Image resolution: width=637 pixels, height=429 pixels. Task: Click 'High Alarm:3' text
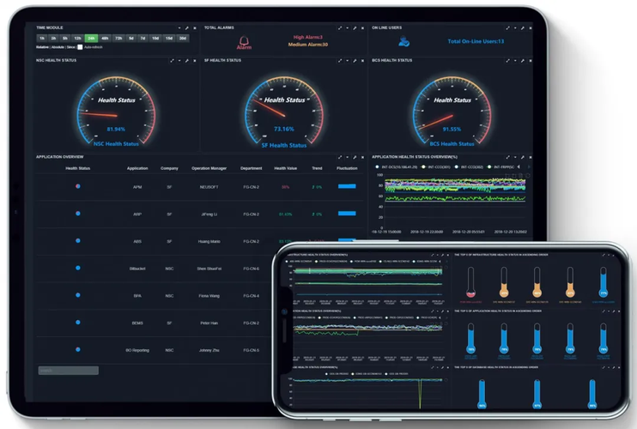tap(308, 37)
